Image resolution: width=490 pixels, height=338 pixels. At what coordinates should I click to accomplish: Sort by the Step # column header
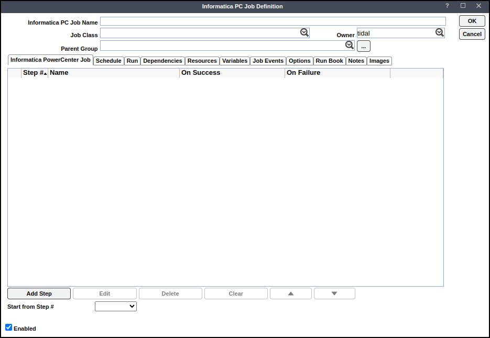(35, 73)
